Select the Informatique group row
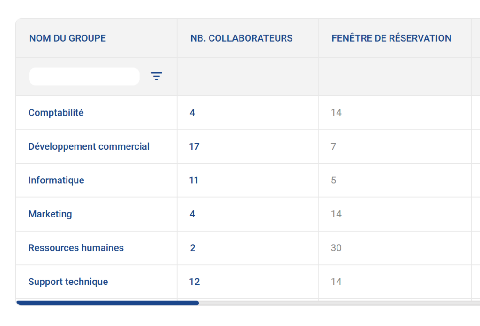Viewport: 480px width, 326px height. click(x=56, y=180)
